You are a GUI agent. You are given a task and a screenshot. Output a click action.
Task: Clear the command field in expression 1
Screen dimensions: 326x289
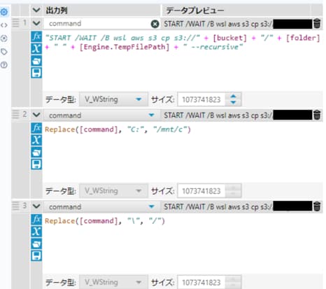(155, 24)
